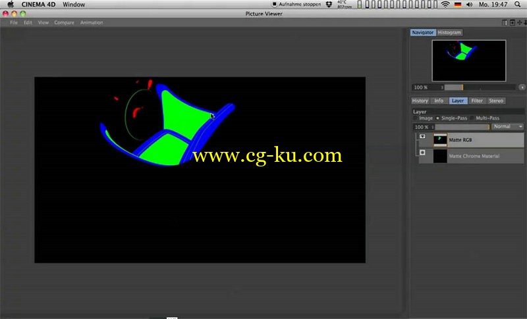
Task: Open the Animation menu in Picture Viewer
Action: (92, 22)
